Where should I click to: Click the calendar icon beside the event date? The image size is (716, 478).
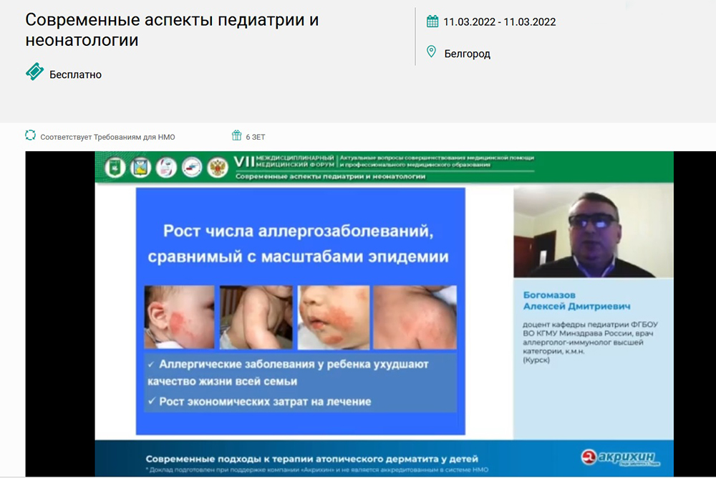(432, 21)
